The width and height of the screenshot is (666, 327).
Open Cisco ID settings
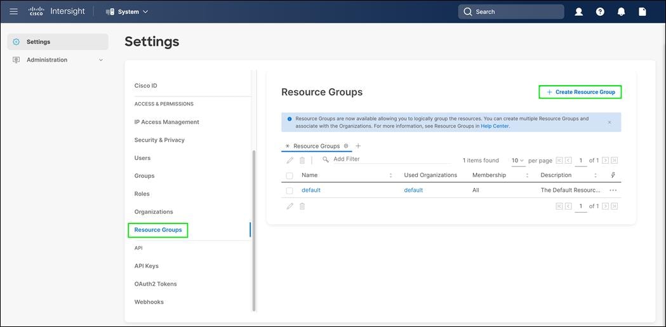[x=145, y=86]
